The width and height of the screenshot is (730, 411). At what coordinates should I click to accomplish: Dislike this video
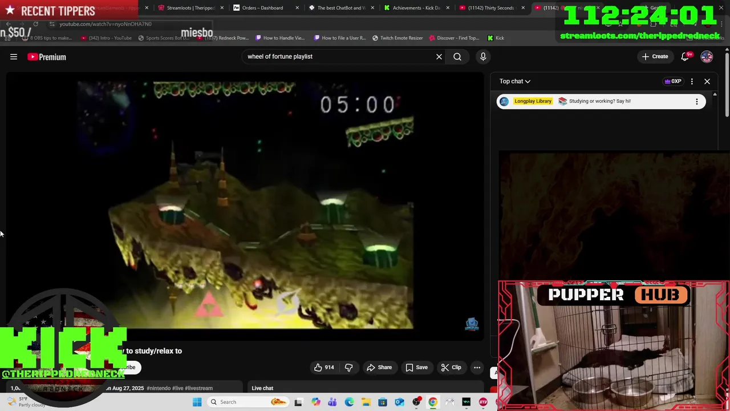click(x=348, y=368)
